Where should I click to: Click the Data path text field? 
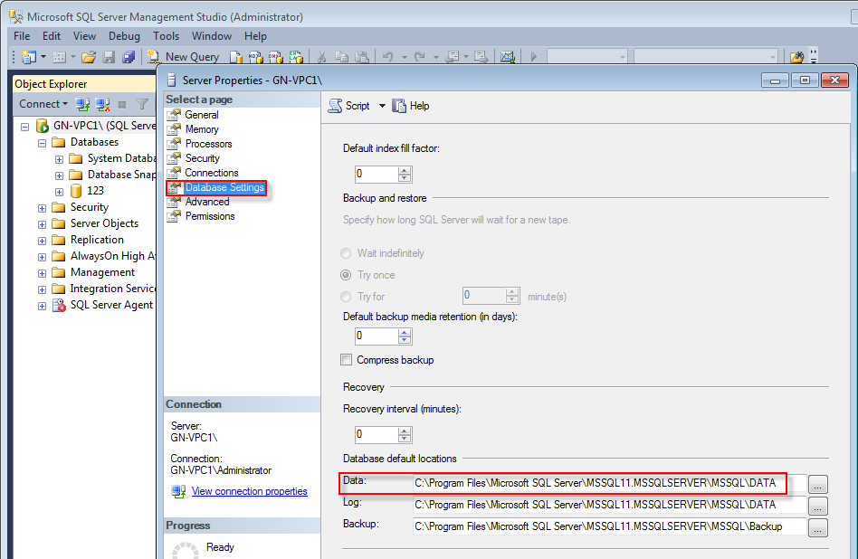tap(609, 483)
